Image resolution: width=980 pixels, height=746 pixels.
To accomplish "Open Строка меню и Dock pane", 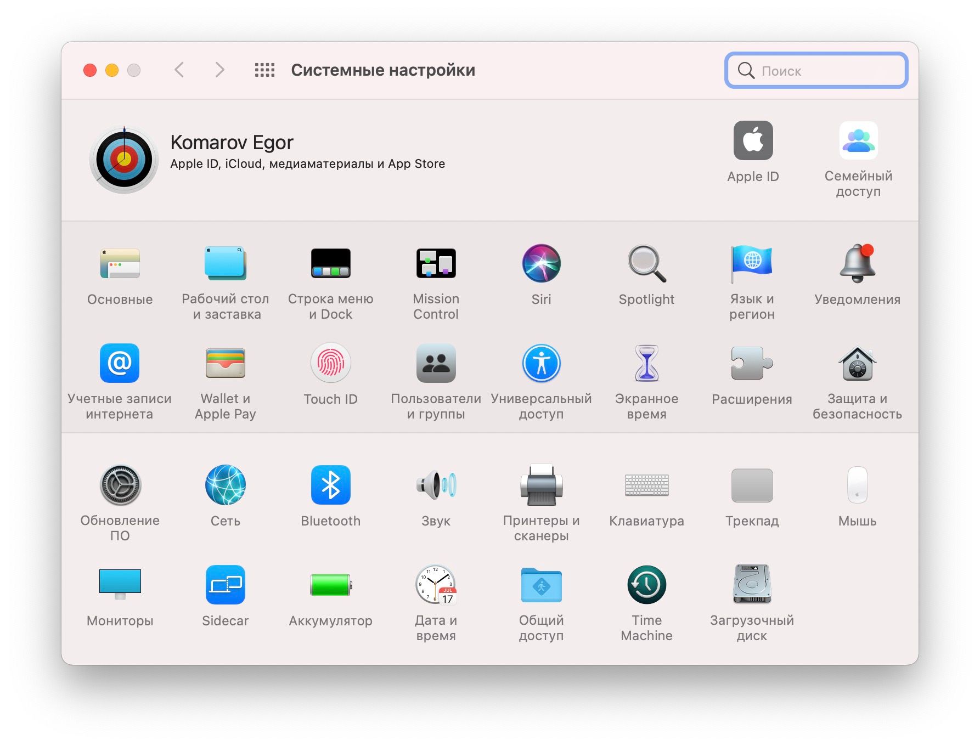I will point(330,264).
